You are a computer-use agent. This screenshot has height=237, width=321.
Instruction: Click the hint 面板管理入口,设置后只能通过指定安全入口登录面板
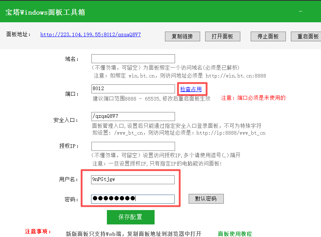155,126
